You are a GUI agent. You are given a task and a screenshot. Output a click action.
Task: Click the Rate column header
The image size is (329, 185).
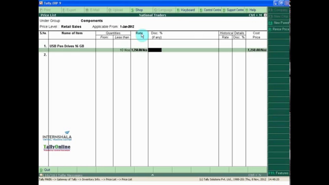(x=139, y=33)
